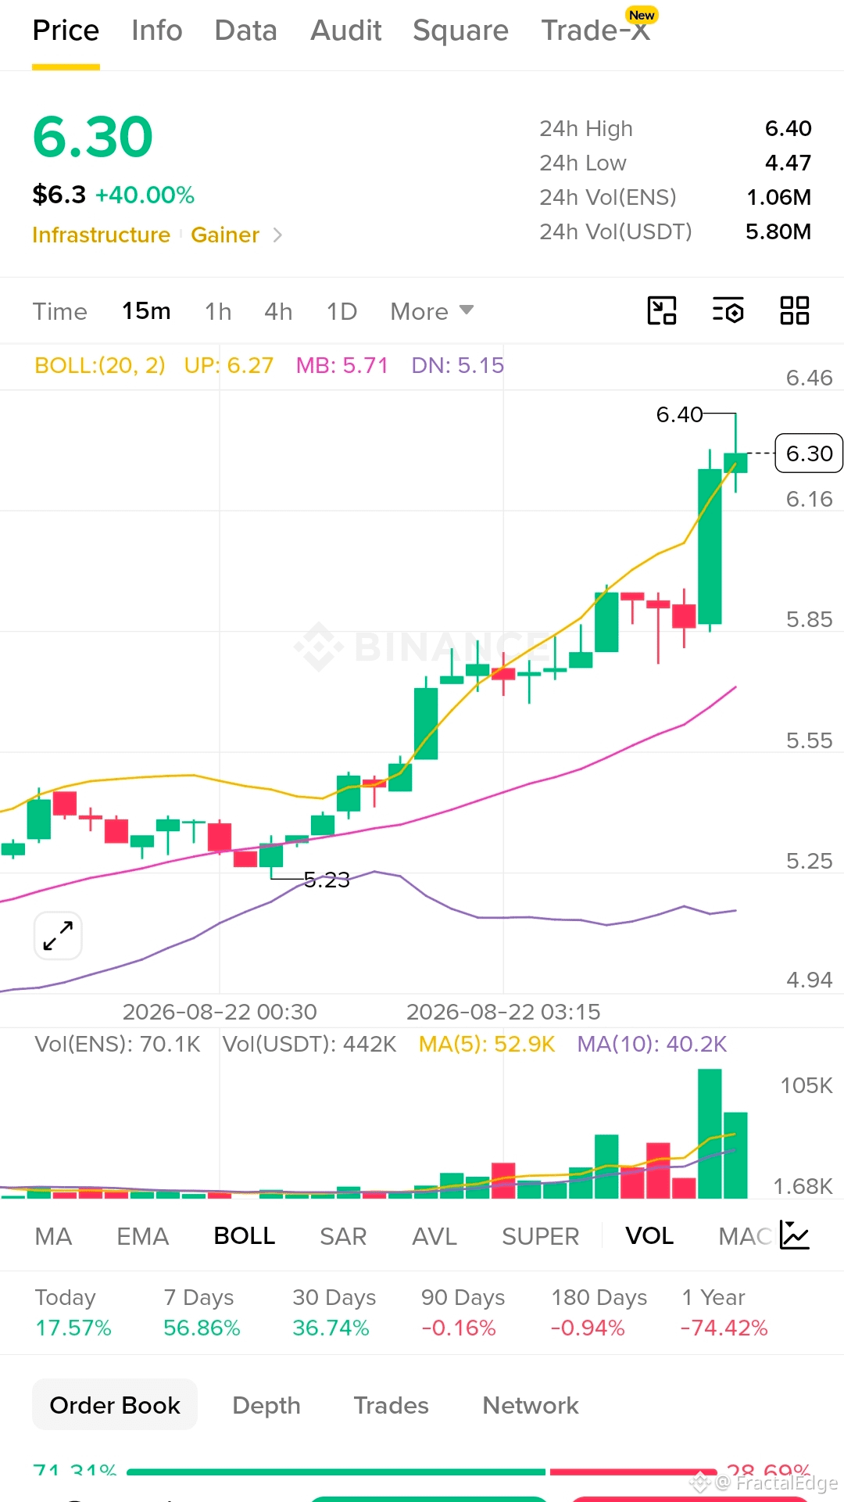Screen dimensions: 844x1502
Task: Toggle the SAR indicator
Action: [x=343, y=1236]
